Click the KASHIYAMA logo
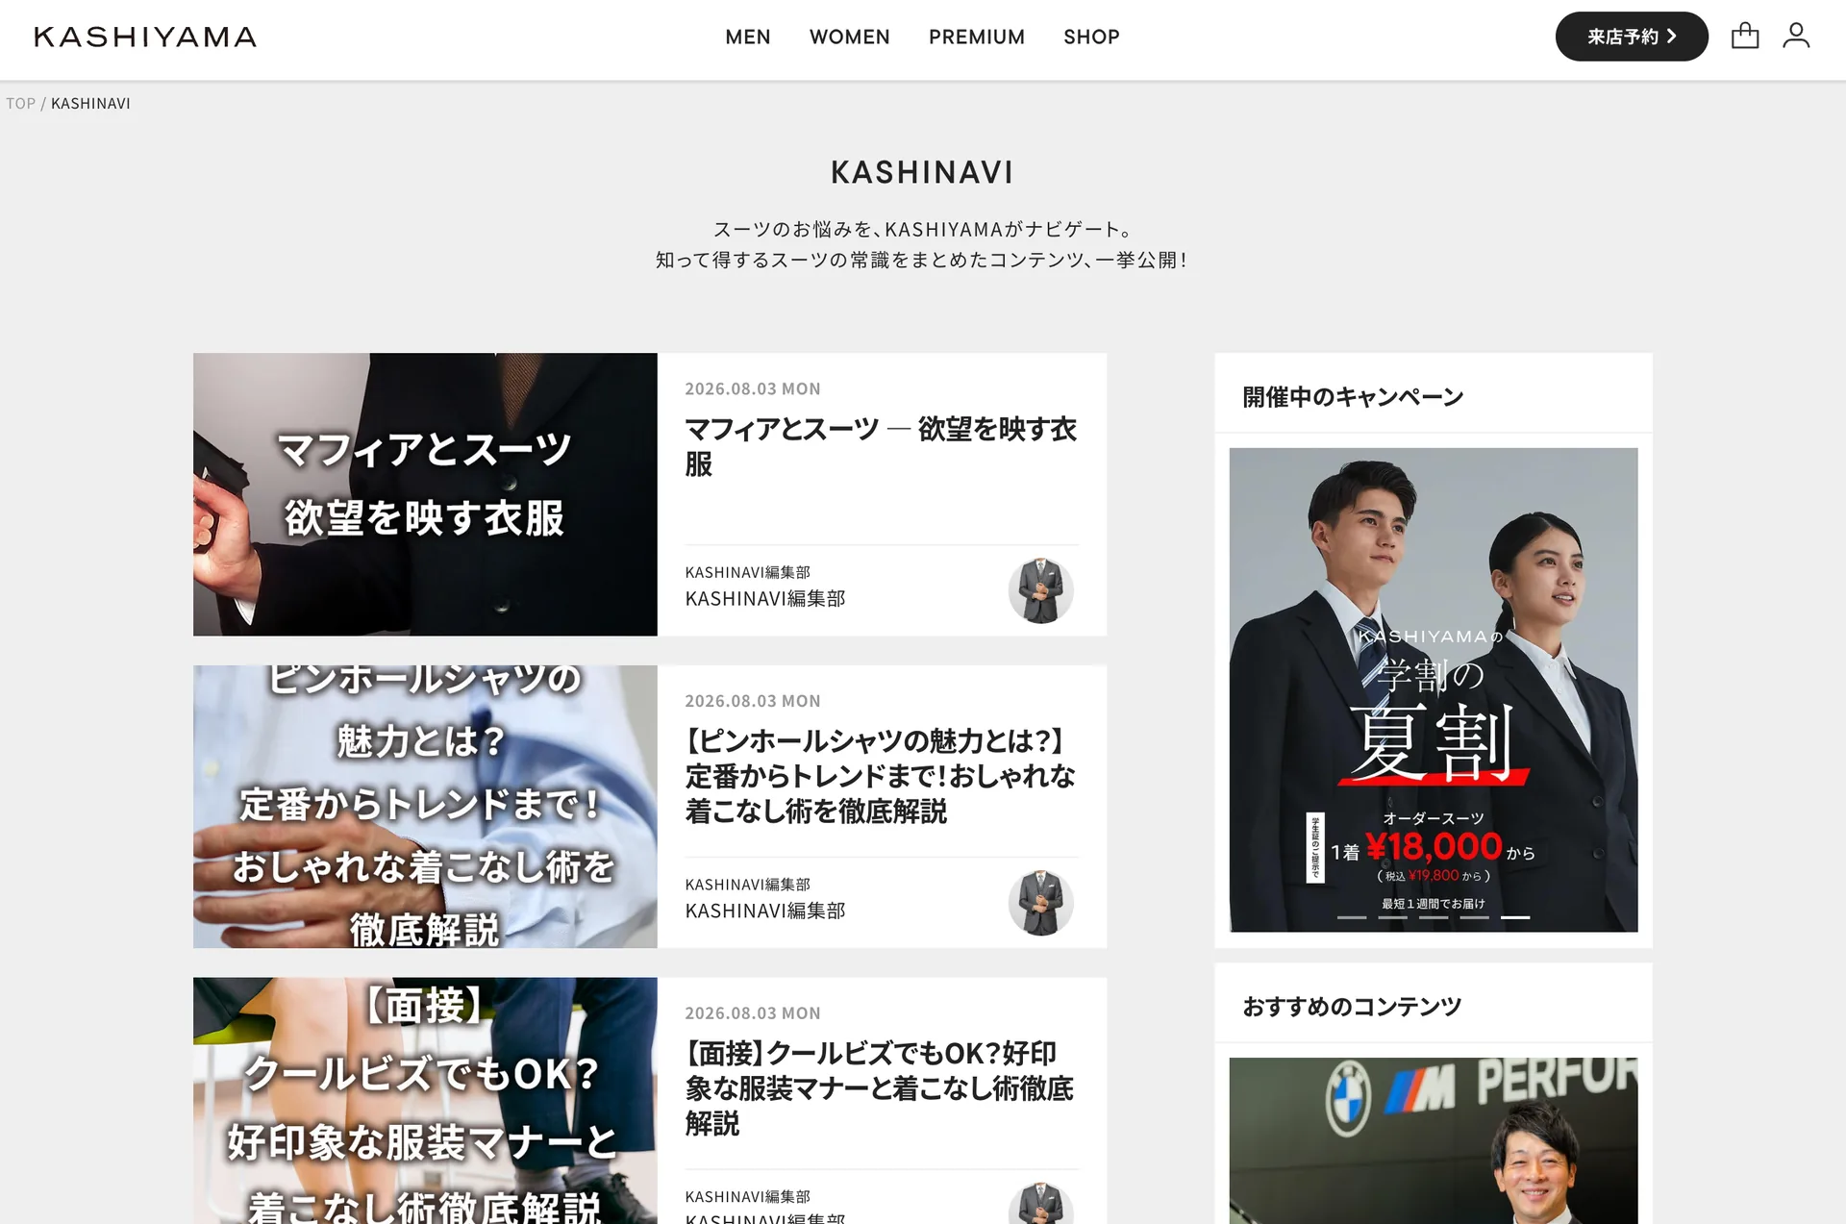 (145, 37)
